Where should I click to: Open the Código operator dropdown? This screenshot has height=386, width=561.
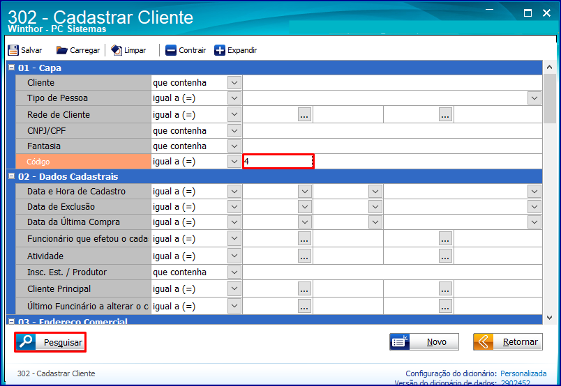[234, 162]
